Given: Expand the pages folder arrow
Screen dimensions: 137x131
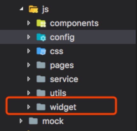Looking at the screenshot, I should coord(28,65).
